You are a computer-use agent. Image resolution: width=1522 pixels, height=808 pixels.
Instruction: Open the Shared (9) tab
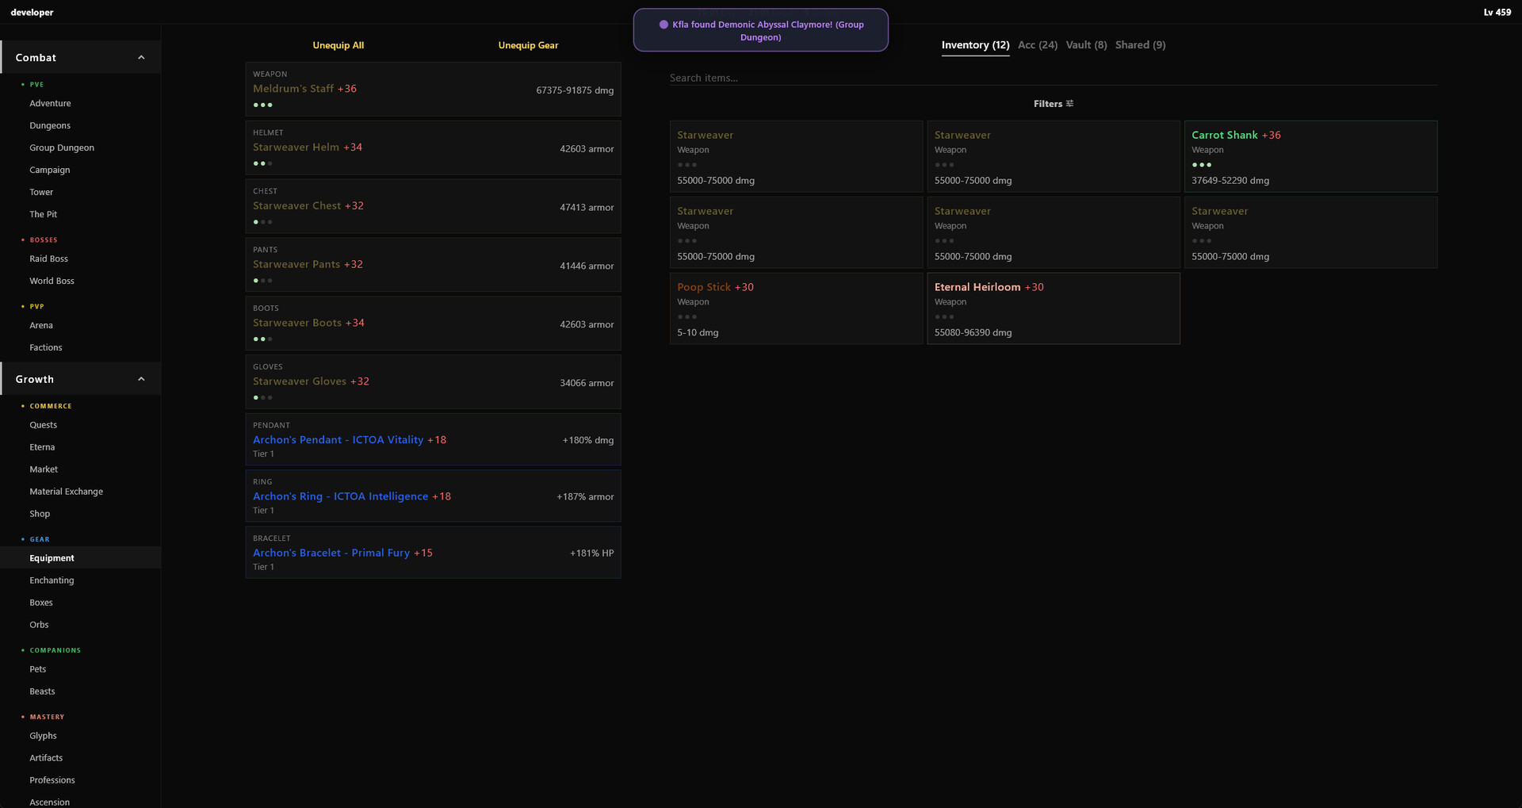click(x=1140, y=45)
